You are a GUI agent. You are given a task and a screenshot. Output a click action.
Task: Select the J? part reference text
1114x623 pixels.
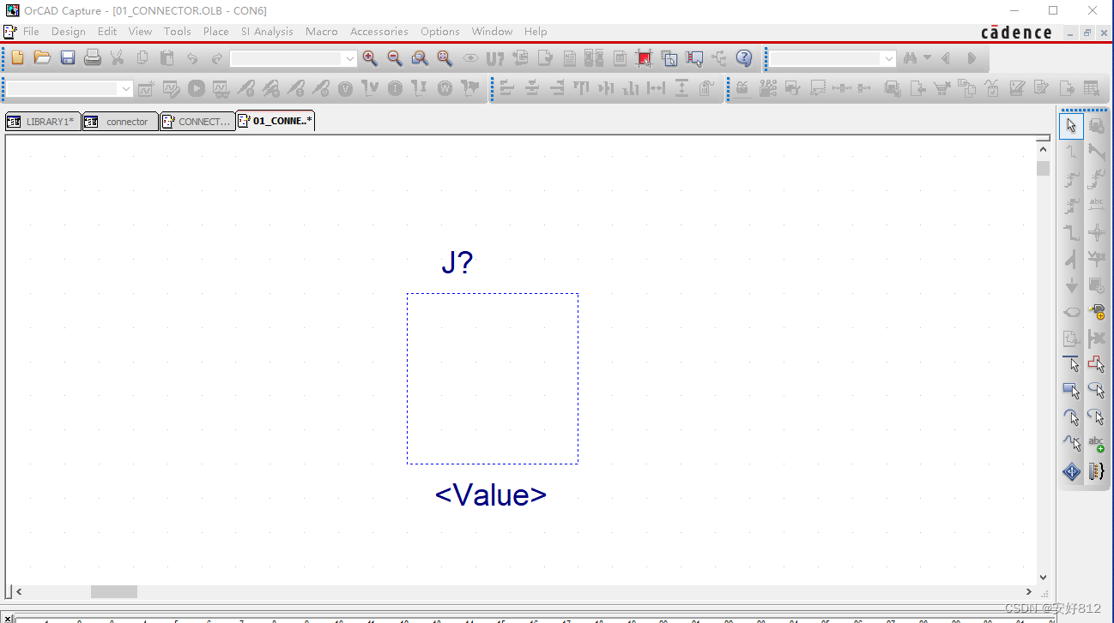(457, 263)
